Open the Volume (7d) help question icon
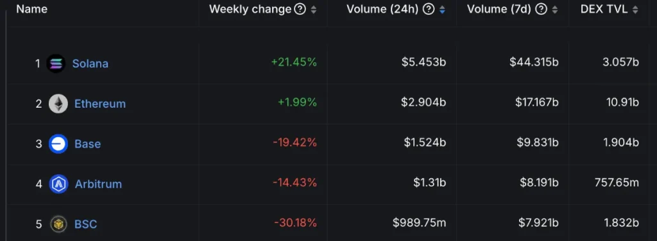The image size is (657, 241). coord(542,9)
